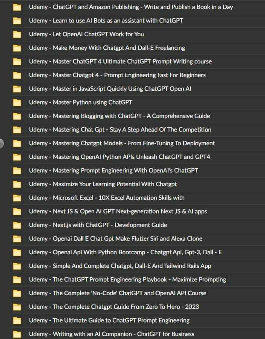This screenshot has height=339, width=265.
Task: Click folder icon for Write and Publish a Book in a Day
Action: pos(17,7)
